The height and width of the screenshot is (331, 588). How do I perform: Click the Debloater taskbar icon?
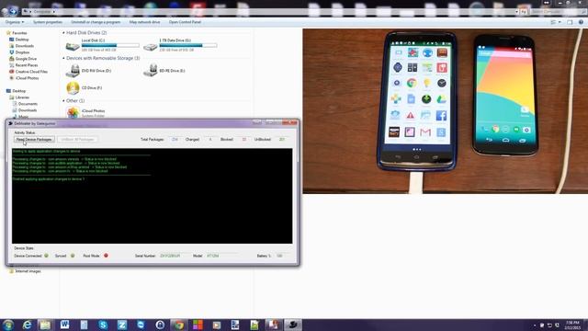pos(293,325)
